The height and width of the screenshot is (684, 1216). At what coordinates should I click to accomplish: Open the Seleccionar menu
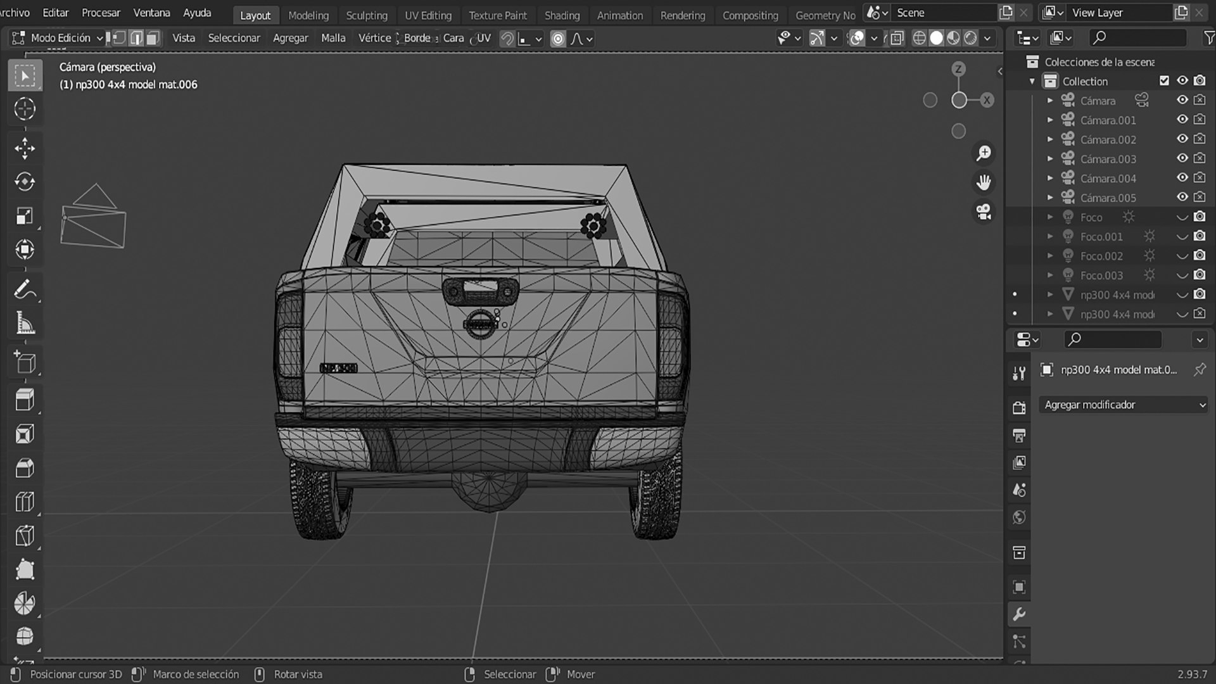point(234,38)
